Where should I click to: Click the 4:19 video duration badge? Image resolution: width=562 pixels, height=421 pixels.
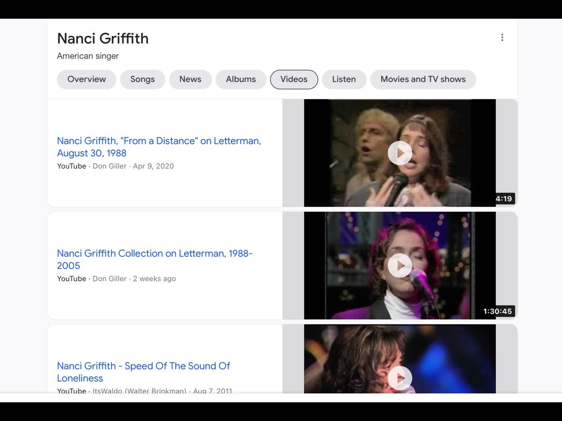pyautogui.click(x=503, y=199)
